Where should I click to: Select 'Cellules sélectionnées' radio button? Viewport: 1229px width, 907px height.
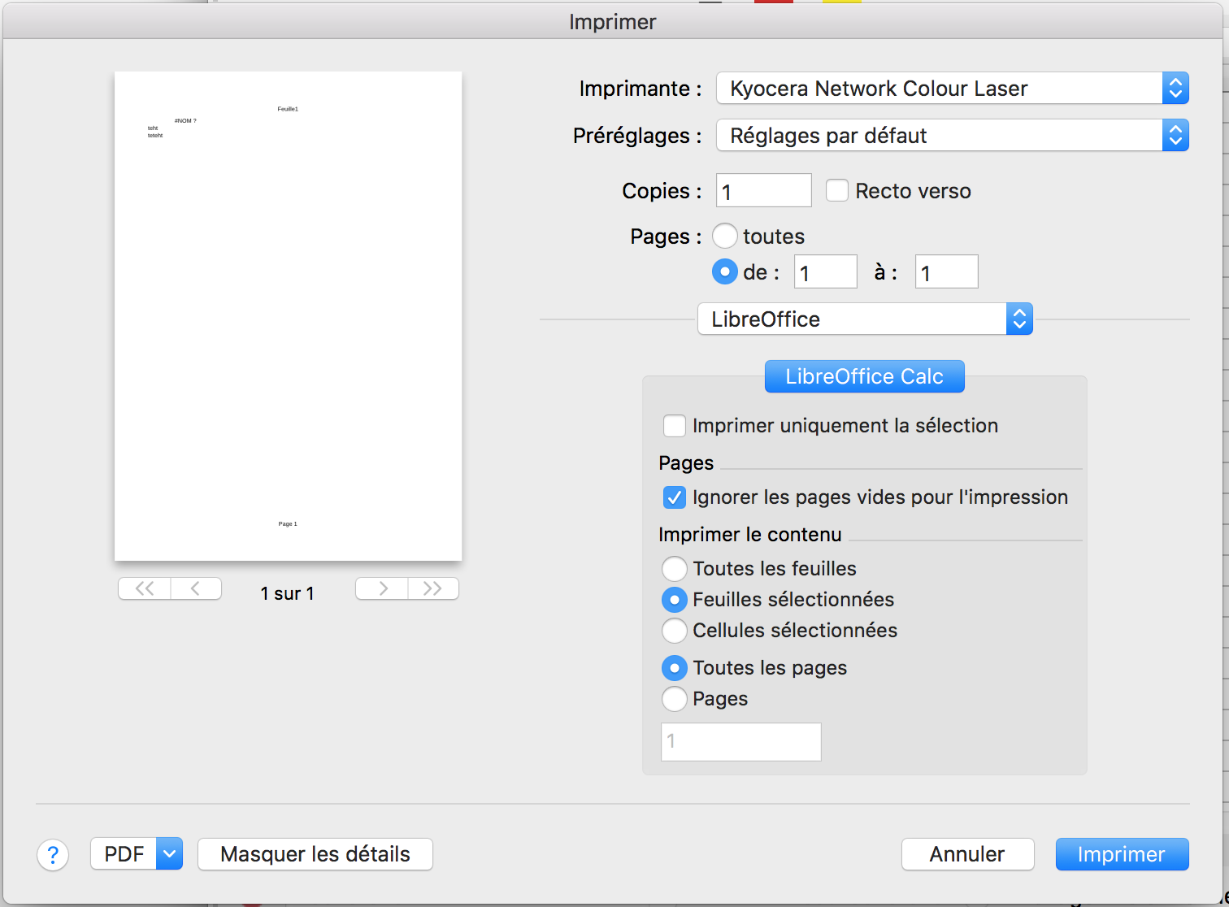pyautogui.click(x=675, y=631)
